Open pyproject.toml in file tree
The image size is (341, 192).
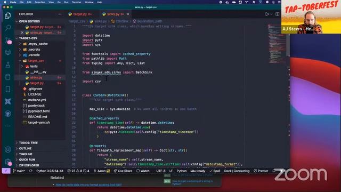[39, 111]
